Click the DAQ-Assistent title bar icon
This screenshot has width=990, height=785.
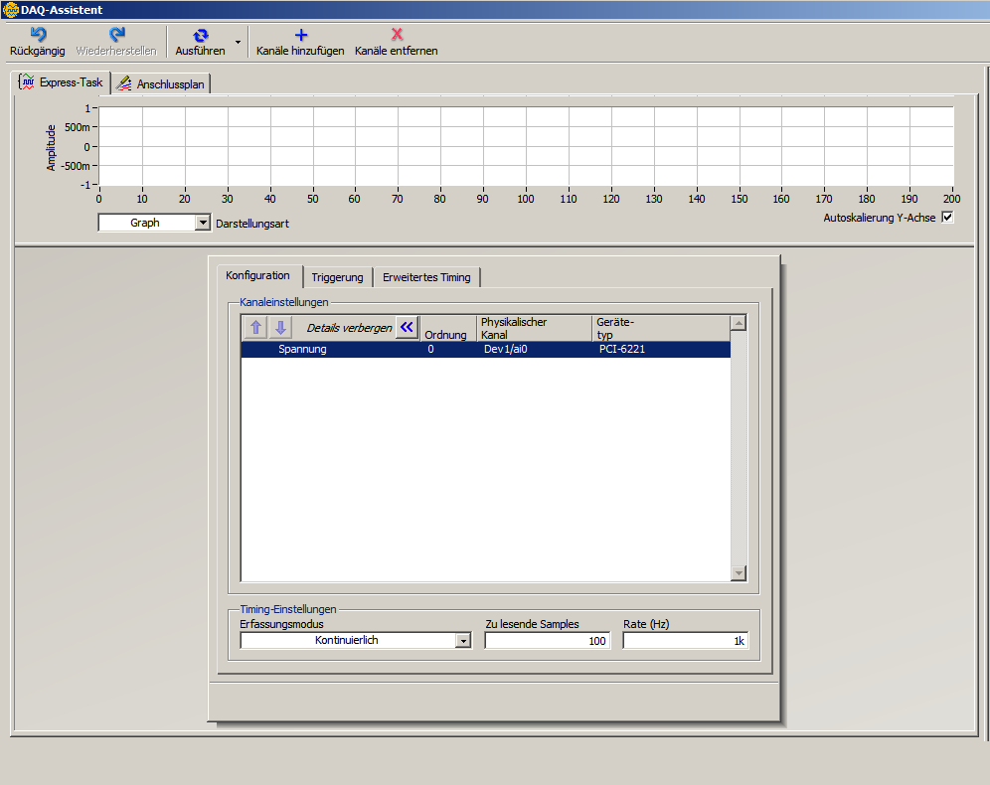coord(10,10)
